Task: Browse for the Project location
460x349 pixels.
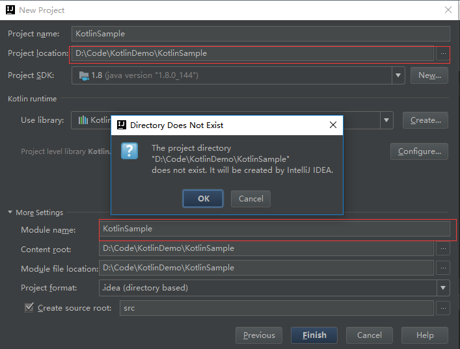Action: click(443, 54)
